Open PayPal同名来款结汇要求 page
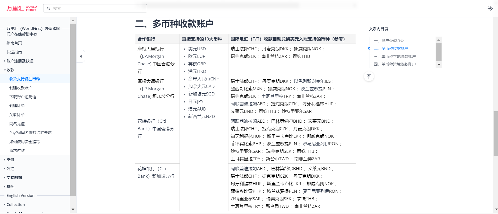The width and height of the screenshot is (498, 214). click(30, 133)
